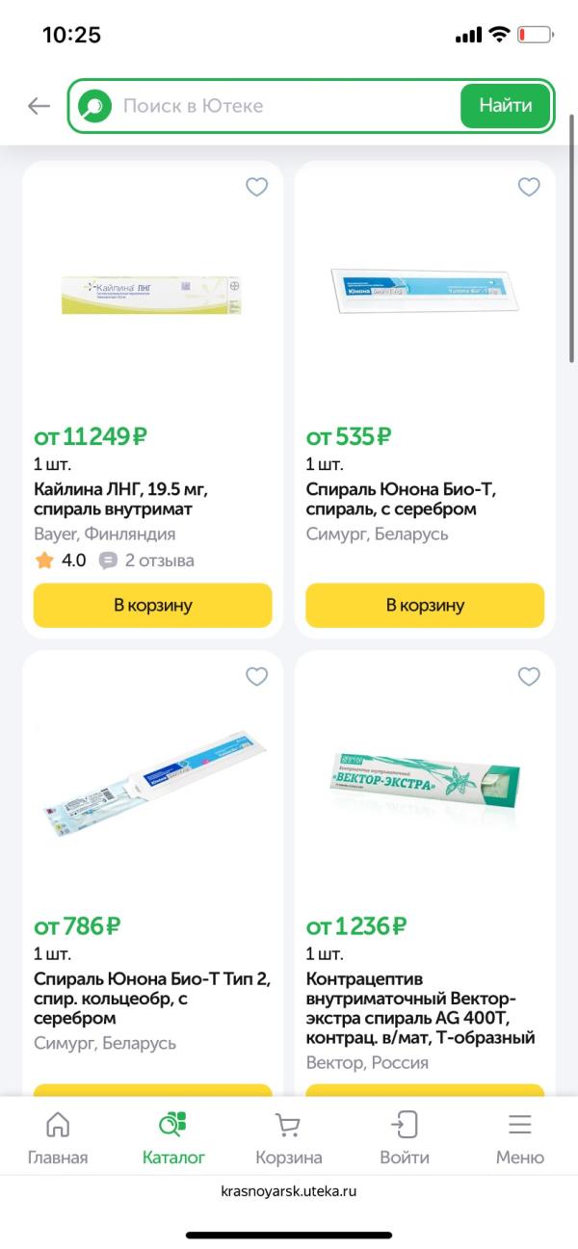Open Спираль Юнона Био-Т Тип 2 title
The height and width of the screenshot is (1249, 578).
(x=152, y=998)
